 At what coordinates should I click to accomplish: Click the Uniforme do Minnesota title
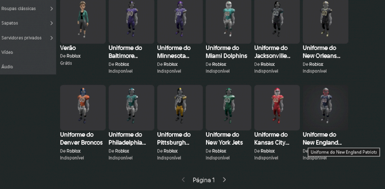[174, 52]
